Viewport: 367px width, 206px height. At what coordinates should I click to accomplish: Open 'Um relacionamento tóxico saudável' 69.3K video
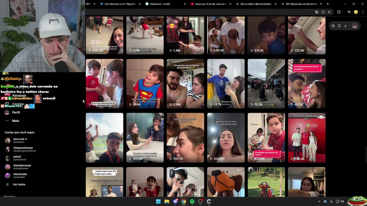coord(307,84)
